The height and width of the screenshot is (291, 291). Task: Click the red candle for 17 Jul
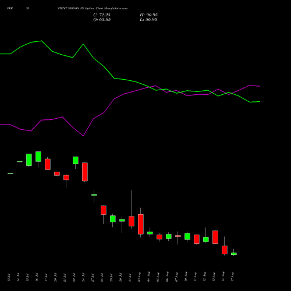(x=48, y=164)
